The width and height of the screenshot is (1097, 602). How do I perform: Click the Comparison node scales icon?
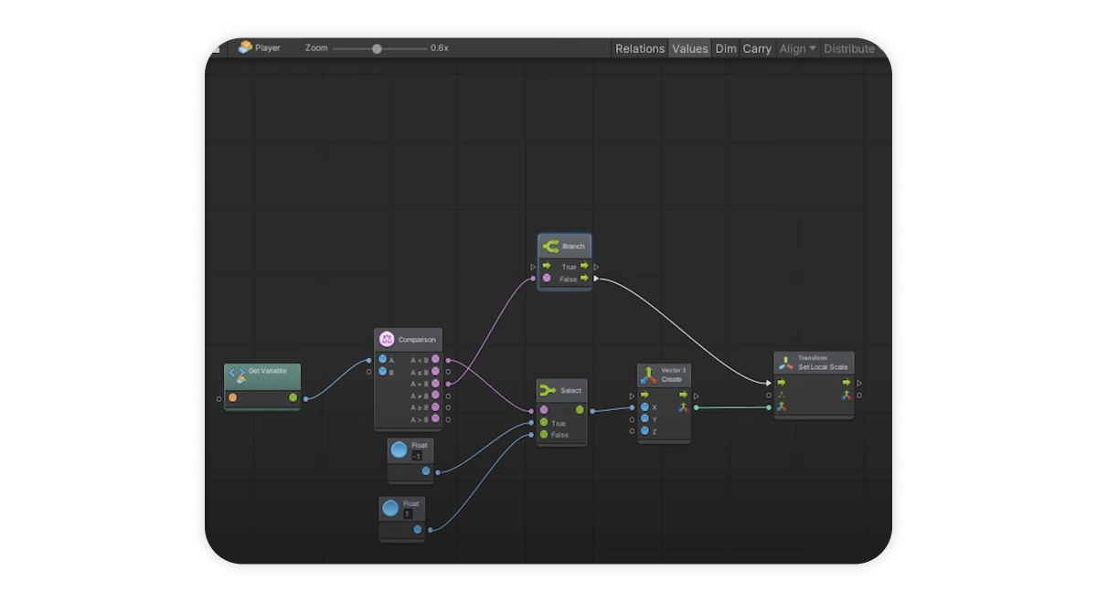click(387, 340)
